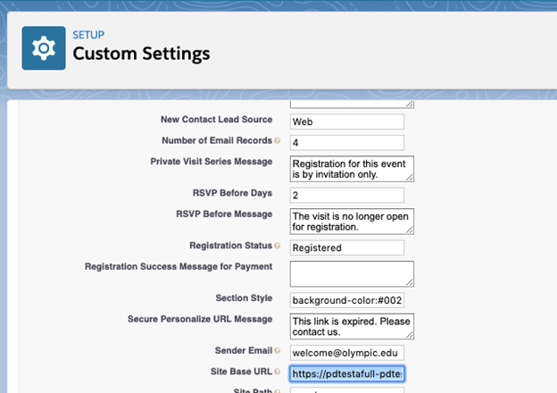Viewport: 557px width, 393px height.
Task: Select the RSVP Before Days field
Action: pyautogui.click(x=346, y=195)
